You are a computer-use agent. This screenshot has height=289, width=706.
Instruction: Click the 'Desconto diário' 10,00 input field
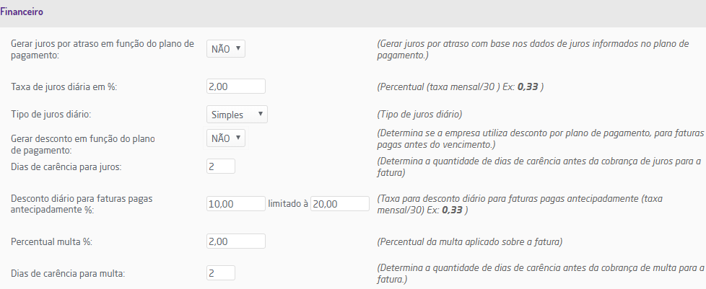236,204
